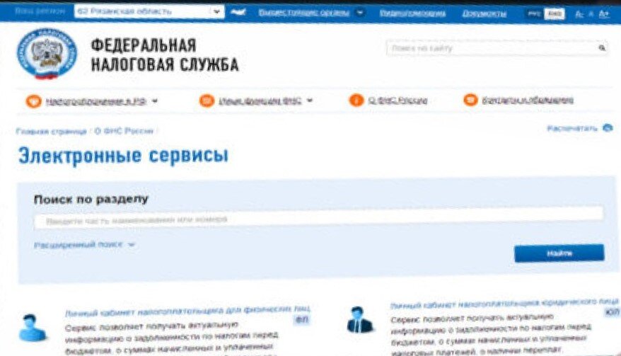621x356 pixels.
Task: Click the Ваш регион label in top bar
Action: pos(39,11)
